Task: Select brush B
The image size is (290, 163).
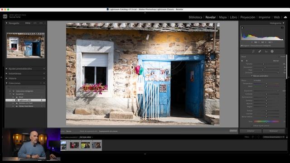Action: tap(246, 61)
